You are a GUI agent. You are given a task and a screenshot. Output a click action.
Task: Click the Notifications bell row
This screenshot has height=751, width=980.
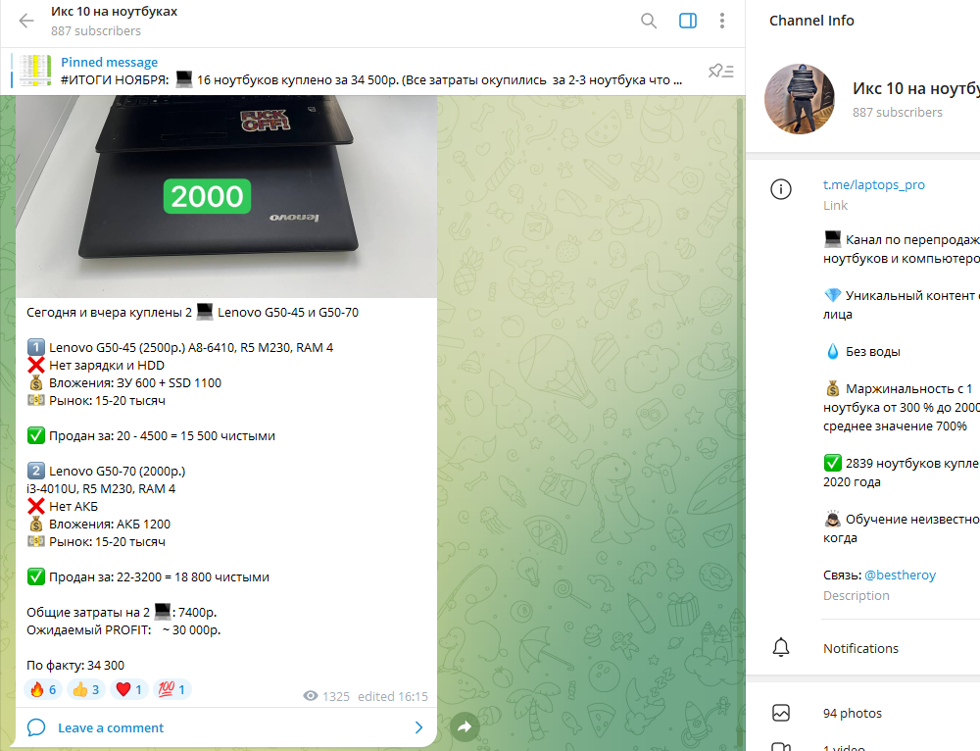[862, 648]
